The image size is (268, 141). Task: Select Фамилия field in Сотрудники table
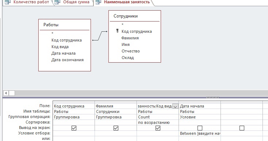click(x=130, y=38)
